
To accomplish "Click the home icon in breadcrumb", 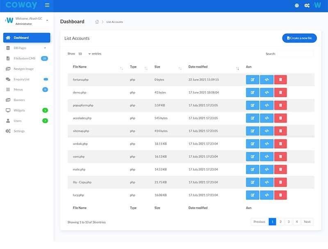I will tap(97, 22).
